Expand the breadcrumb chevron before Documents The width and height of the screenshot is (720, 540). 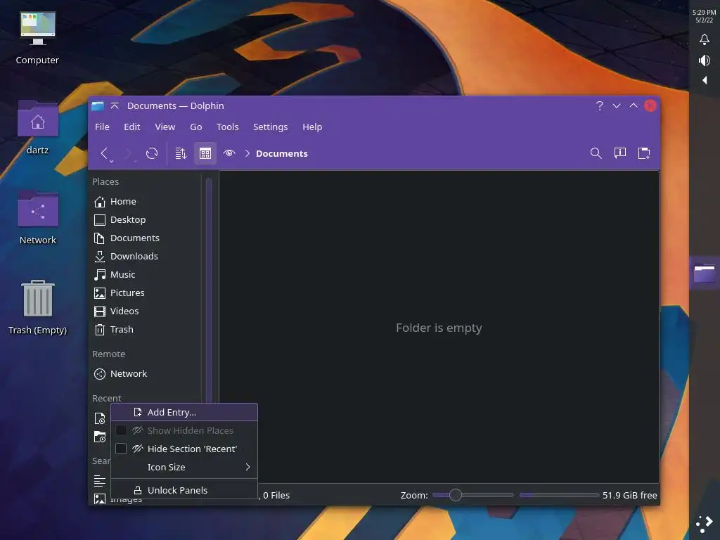point(247,153)
